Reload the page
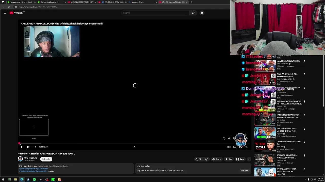325x182 pixels. (x=9, y=7)
